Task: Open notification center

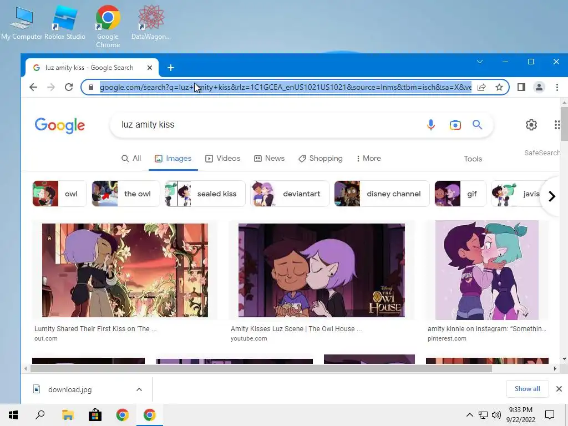Action: click(550, 415)
